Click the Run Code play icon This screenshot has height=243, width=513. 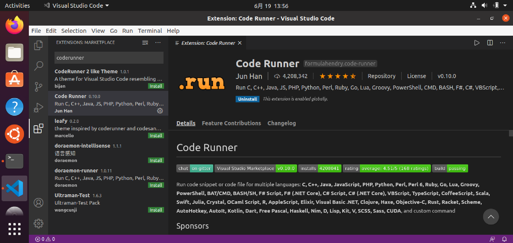click(477, 43)
